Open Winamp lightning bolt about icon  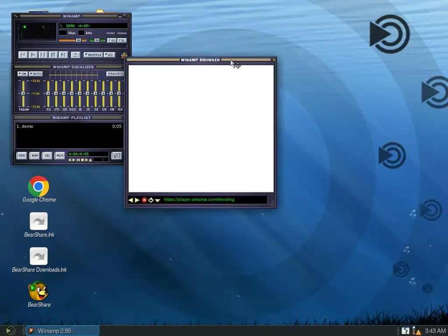[x=124, y=55]
